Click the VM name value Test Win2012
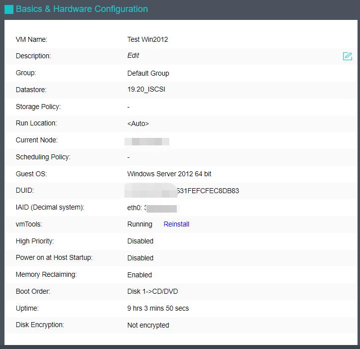Screen dimensions: 360x349 pos(147,39)
